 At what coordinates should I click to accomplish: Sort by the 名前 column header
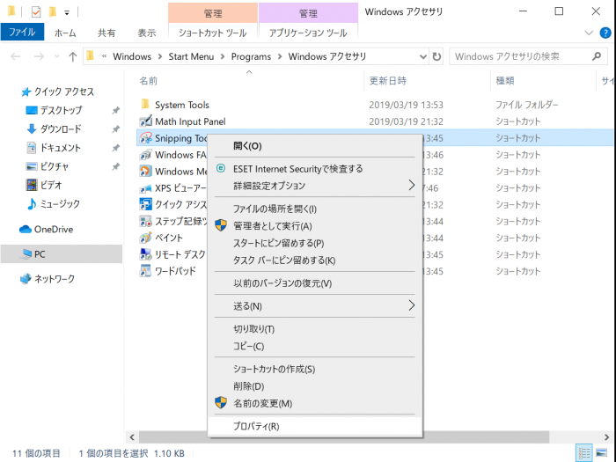pos(149,81)
